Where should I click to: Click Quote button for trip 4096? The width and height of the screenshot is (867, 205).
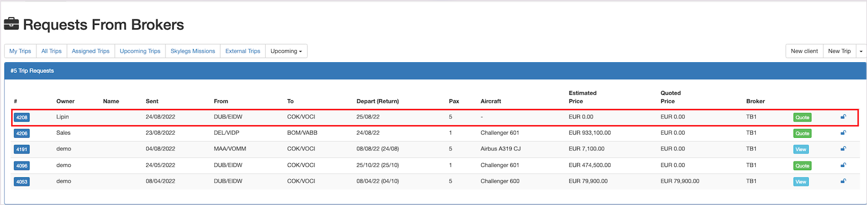click(x=802, y=166)
